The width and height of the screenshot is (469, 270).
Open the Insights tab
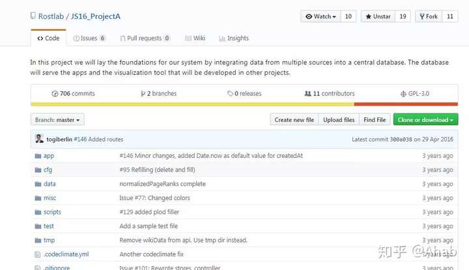tap(234, 38)
